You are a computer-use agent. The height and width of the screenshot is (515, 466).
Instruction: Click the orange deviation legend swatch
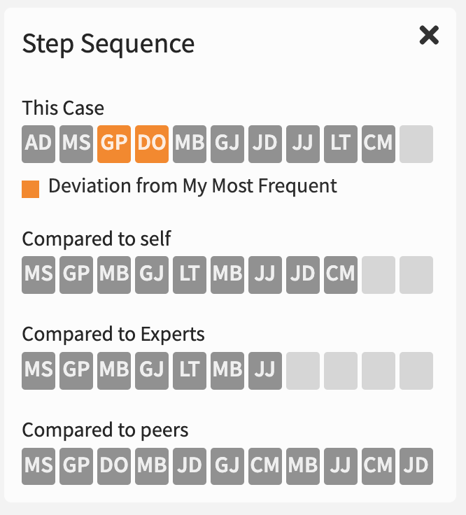(x=31, y=189)
